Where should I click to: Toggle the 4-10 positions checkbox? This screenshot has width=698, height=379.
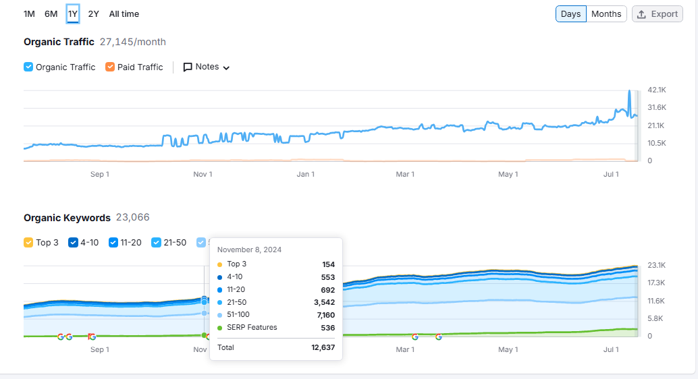click(x=73, y=242)
